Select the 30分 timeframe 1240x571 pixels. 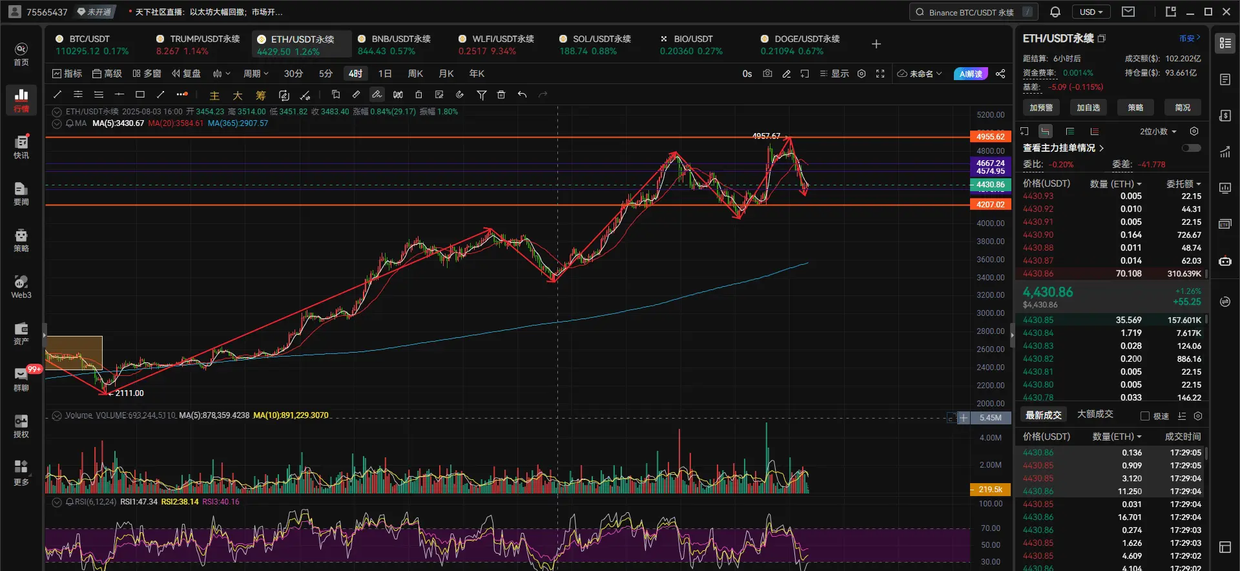pos(293,74)
